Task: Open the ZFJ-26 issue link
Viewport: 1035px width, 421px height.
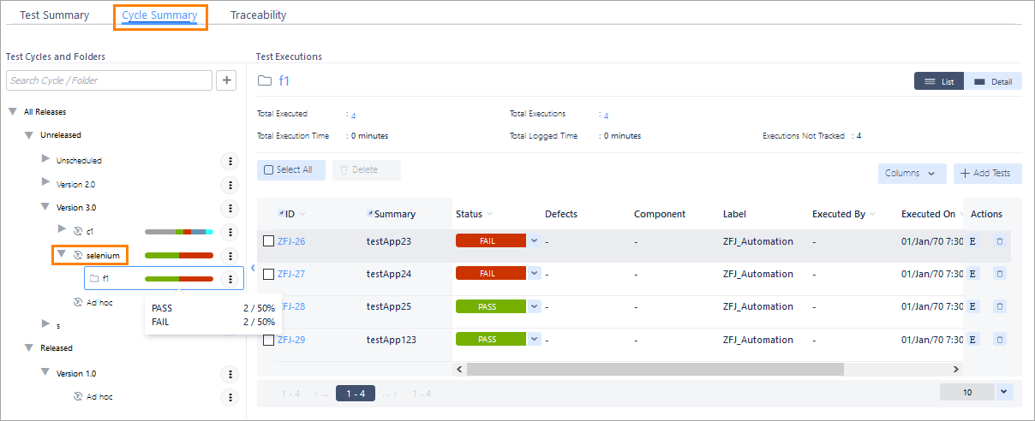Action: tap(291, 241)
